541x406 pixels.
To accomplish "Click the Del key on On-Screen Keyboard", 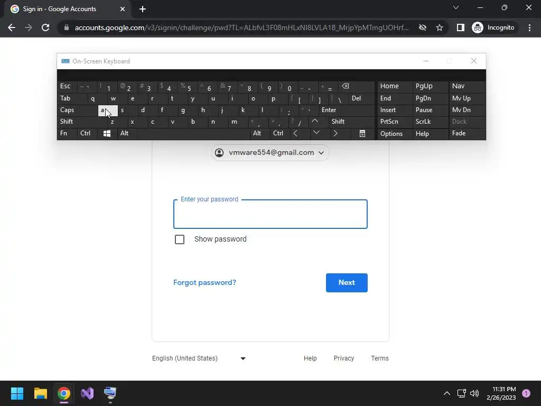I will (x=361, y=98).
